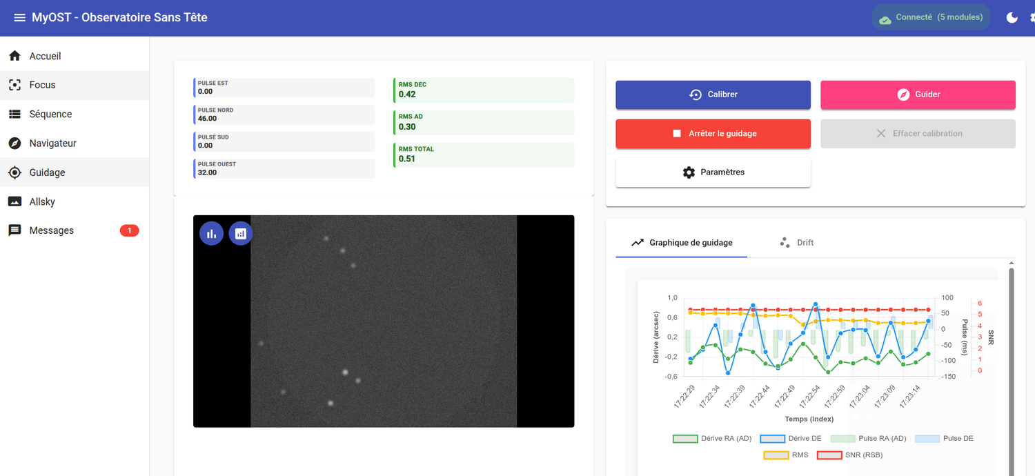The height and width of the screenshot is (476, 1035).
Task: Toggle Dérive DE legend series
Action: point(791,438)
